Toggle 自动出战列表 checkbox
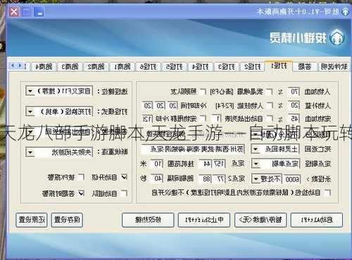The image size is (352, 260). pos(270,119)
